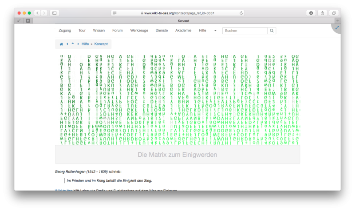The height and width of the screenshot is (211, 355).
Task: Click the home icon in breadcrumb
Action: point(61,44)
